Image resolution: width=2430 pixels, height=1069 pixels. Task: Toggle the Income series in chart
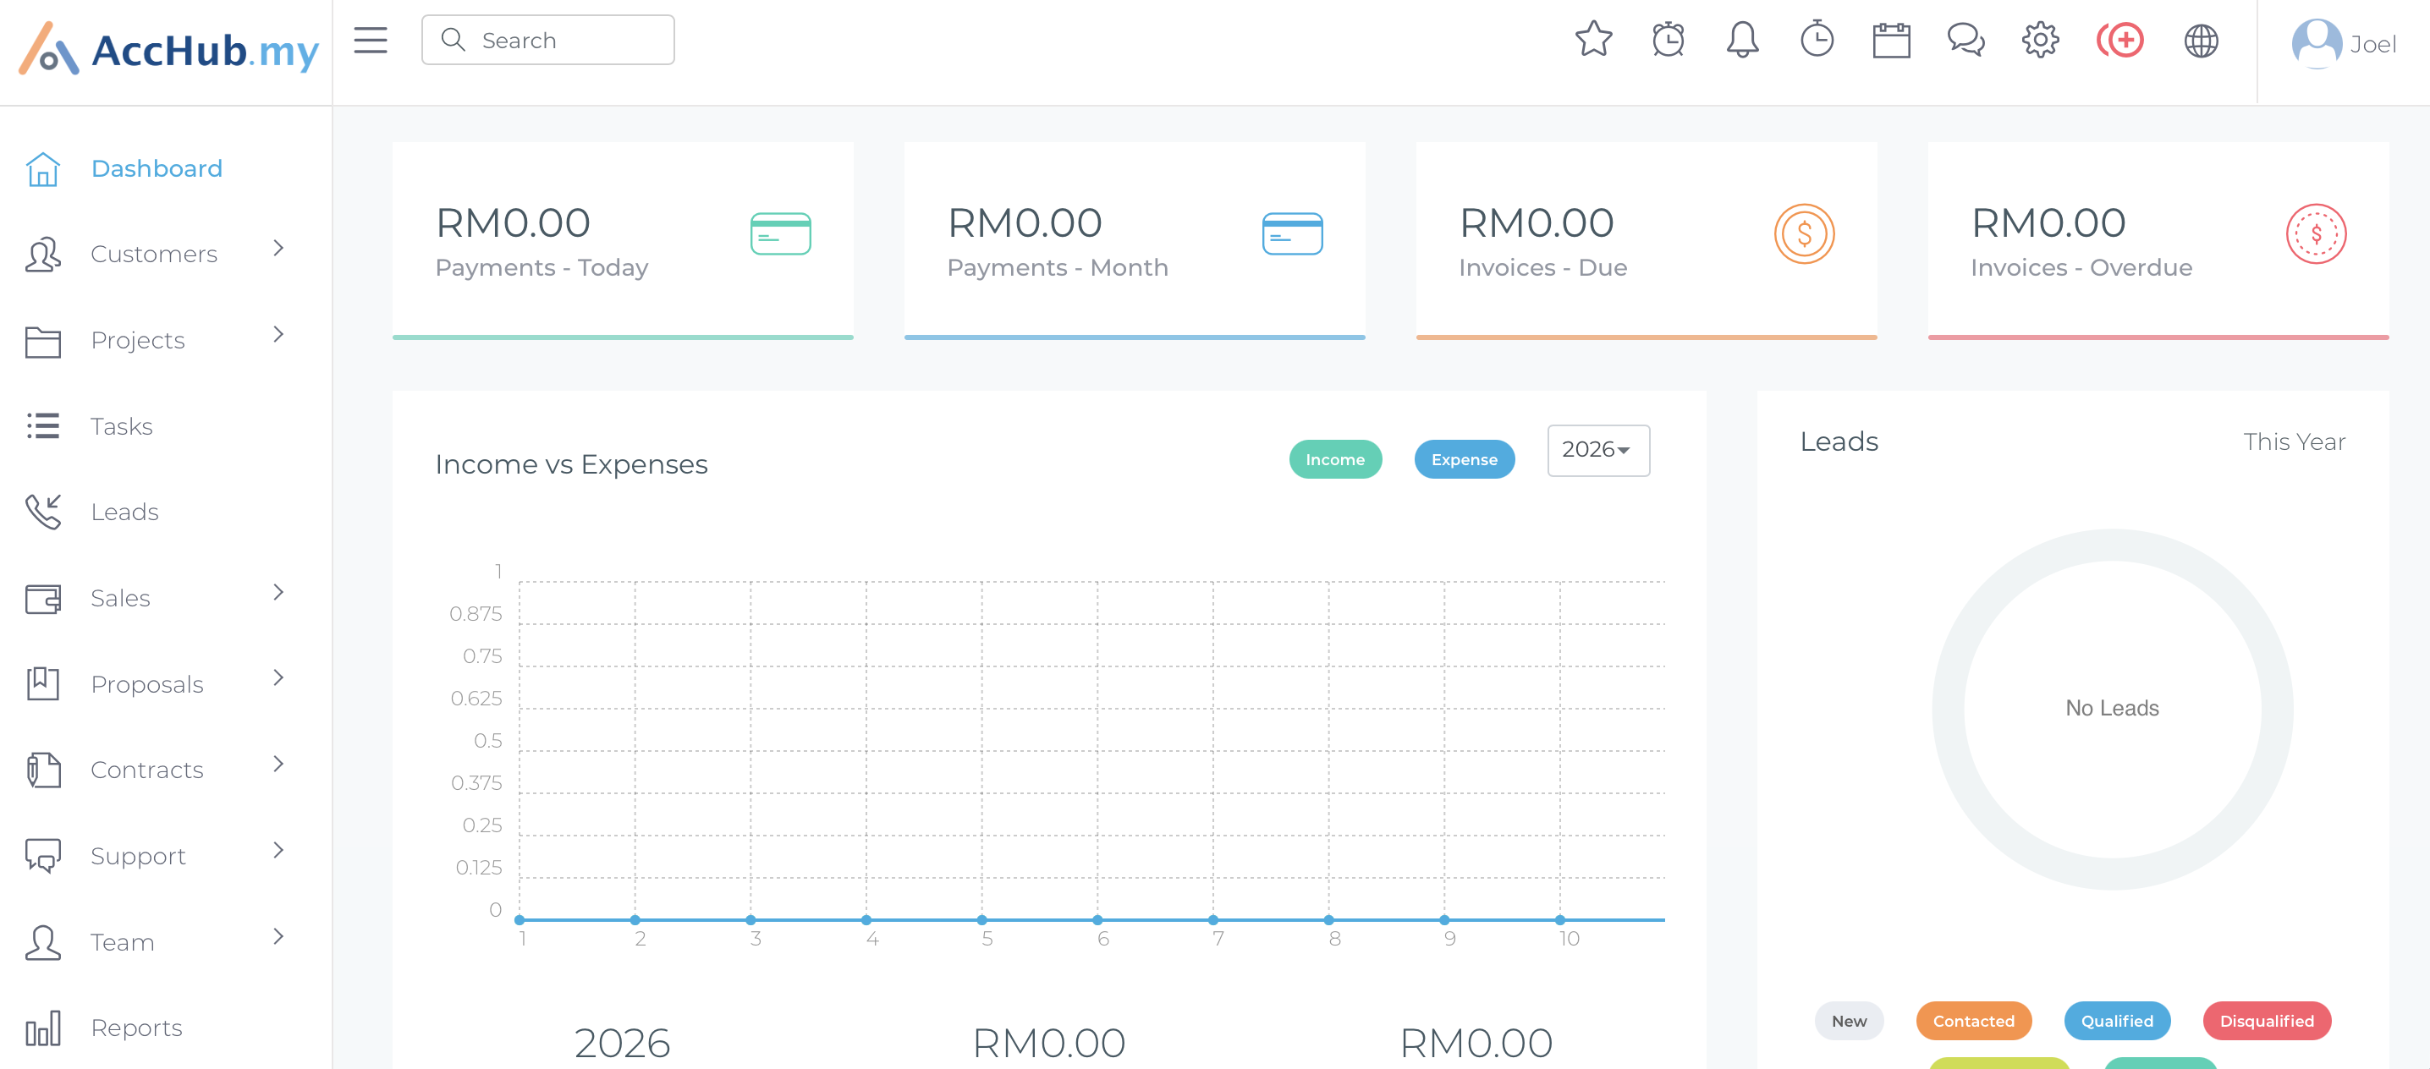(x=1335, y=459)
